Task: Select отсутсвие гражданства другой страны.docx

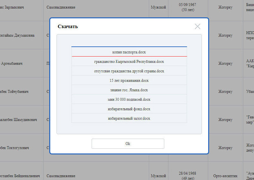Action: click(129, 71)
